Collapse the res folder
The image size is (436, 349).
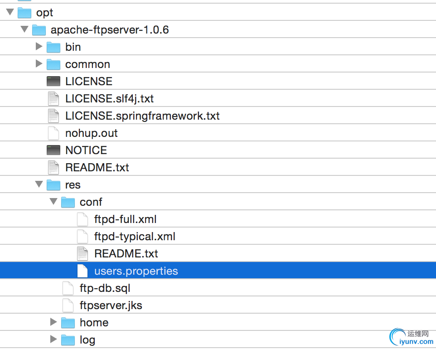coord(39,184)
